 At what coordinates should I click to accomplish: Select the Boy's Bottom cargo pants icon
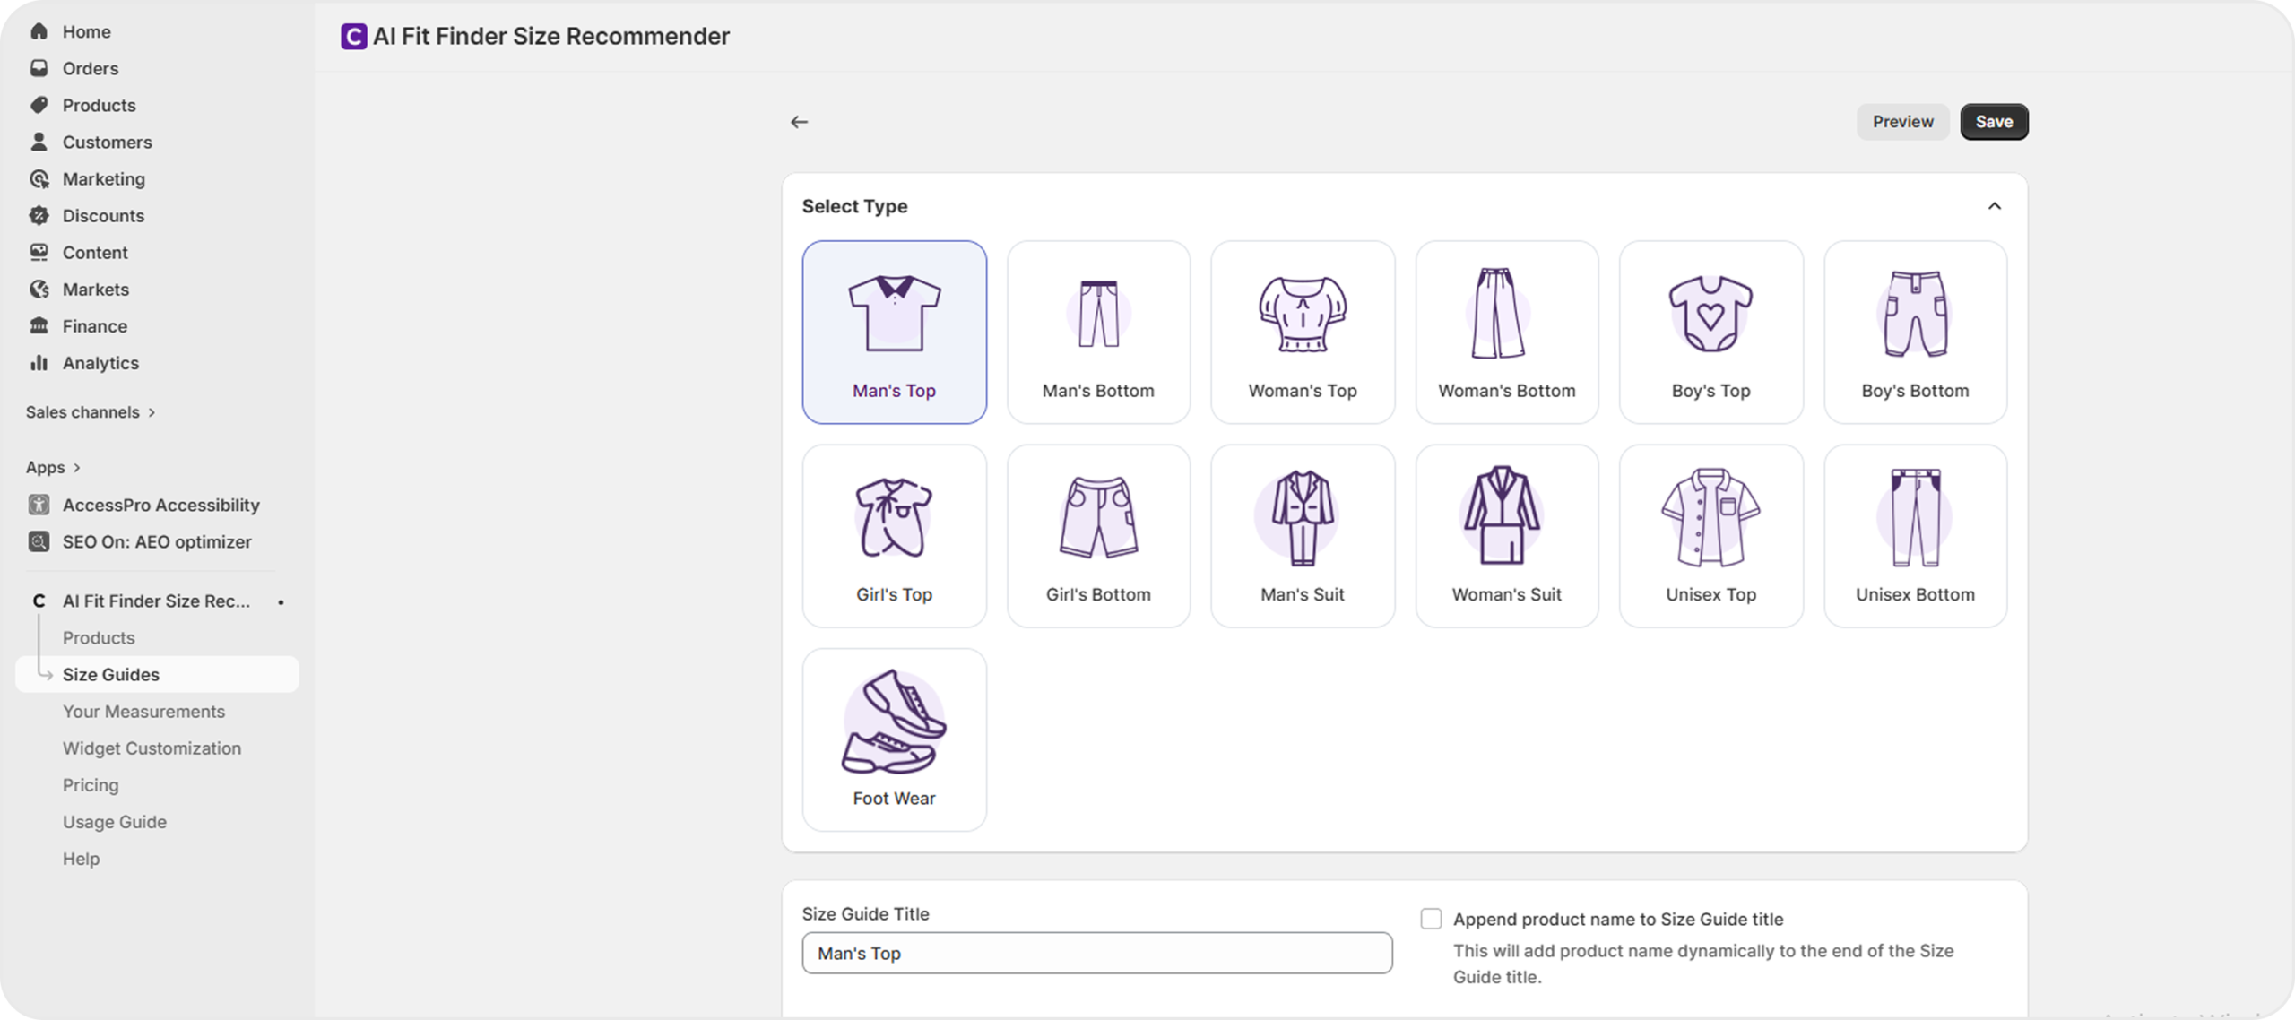pyautogui.click(x=1915, y=315)
